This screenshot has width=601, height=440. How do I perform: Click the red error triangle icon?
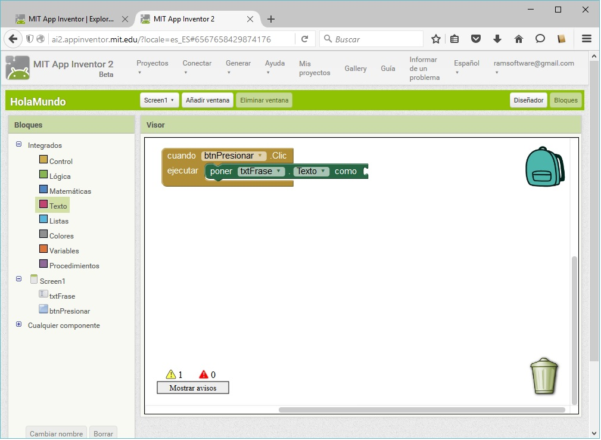(204, 375)
